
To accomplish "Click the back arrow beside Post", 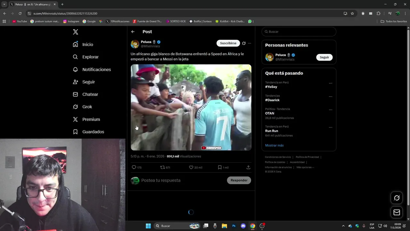I will tap(133, 32).
